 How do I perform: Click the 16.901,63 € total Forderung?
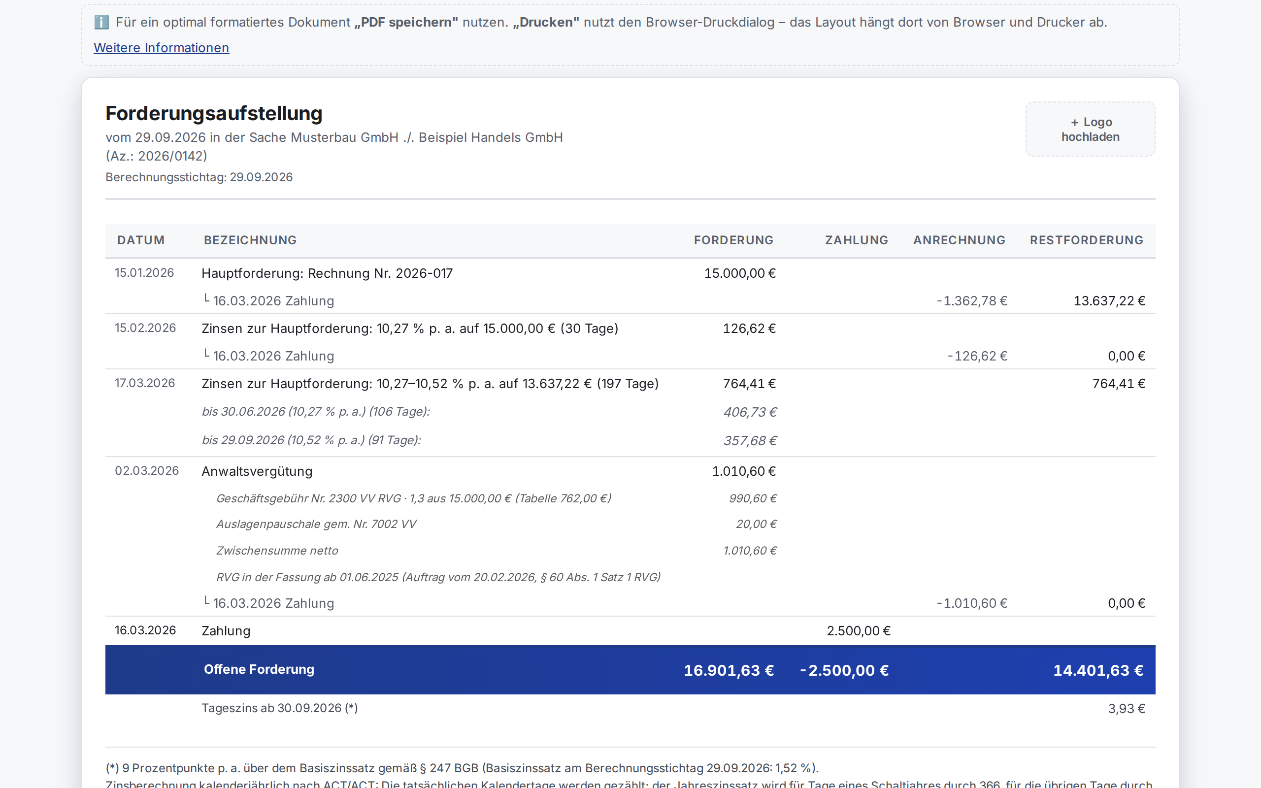729,670
